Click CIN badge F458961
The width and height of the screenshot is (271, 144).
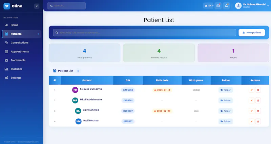[128, 100]
